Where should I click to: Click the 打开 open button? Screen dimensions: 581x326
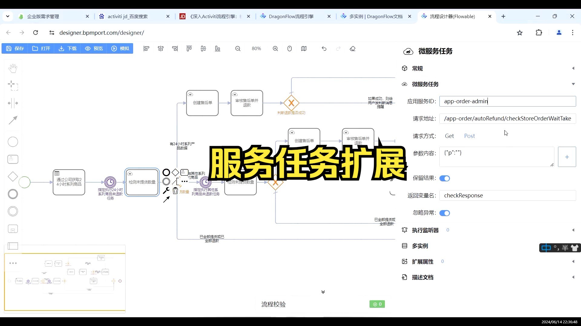41,49
